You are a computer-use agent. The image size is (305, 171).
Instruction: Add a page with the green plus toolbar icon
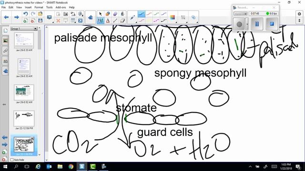(x=25, y=20)
